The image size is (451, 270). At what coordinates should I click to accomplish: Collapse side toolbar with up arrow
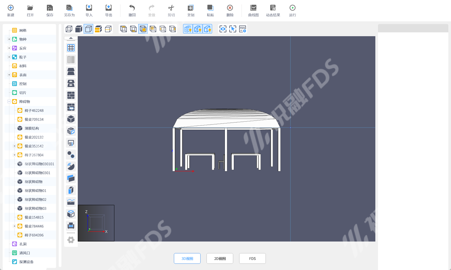71,38
